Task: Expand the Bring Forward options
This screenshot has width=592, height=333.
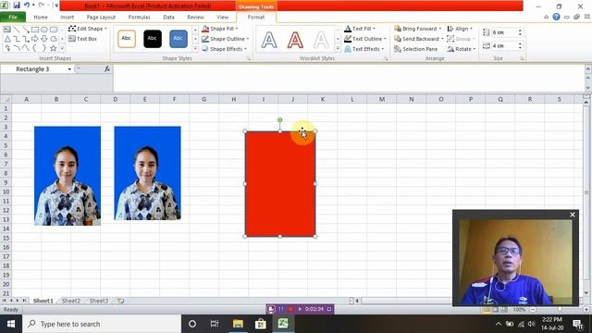Action: click(440, 29)
